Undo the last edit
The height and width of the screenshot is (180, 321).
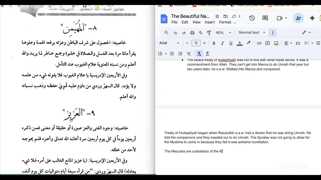tap(175, 33)
